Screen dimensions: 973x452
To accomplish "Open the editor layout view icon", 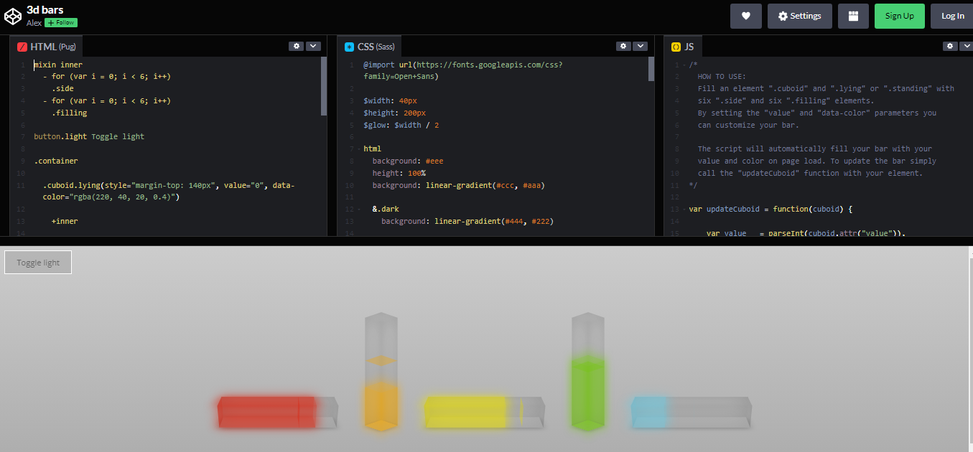I will pyautogui.click(x=853, y=15).
